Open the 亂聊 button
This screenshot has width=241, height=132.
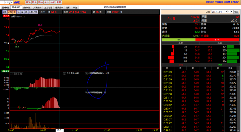pos(59,2)
